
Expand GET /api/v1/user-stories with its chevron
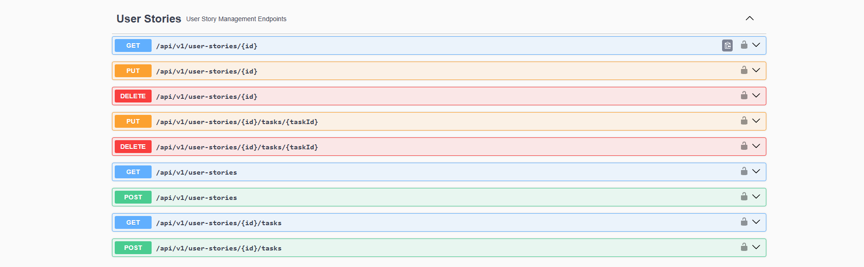tap(756, 171)
